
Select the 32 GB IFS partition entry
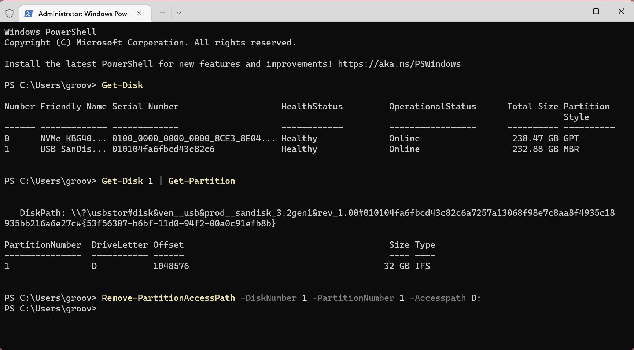407,266
